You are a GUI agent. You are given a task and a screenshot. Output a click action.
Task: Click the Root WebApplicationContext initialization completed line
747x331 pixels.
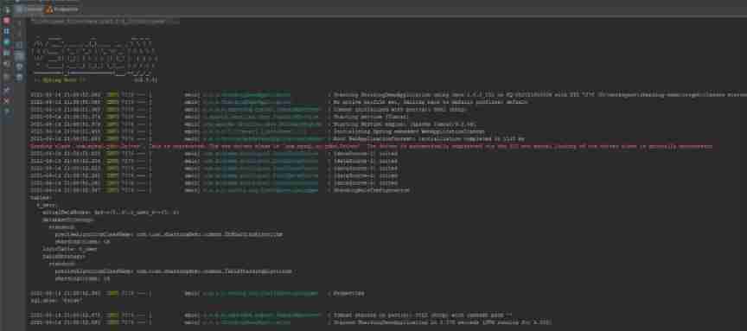point(278,139)
